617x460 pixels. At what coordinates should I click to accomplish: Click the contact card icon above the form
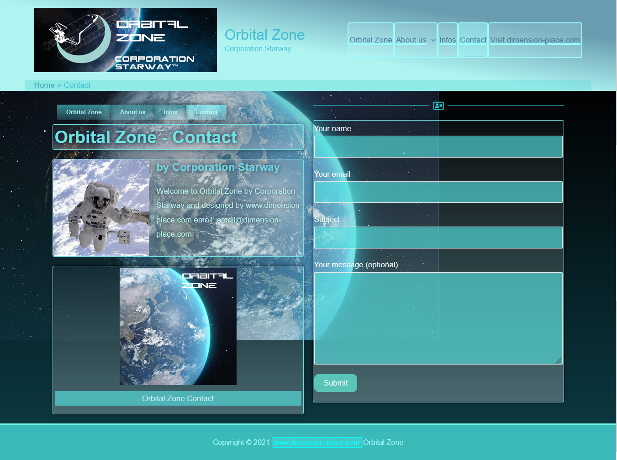[x=438, y=106]
